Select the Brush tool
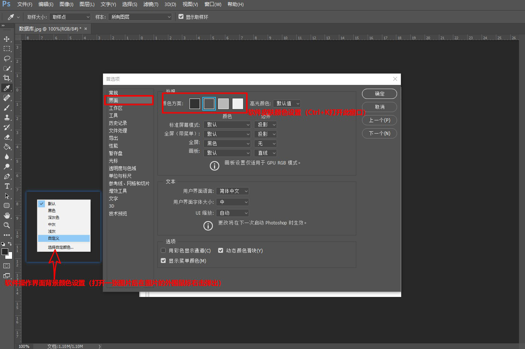525x349 pixels. coord(7,108)
